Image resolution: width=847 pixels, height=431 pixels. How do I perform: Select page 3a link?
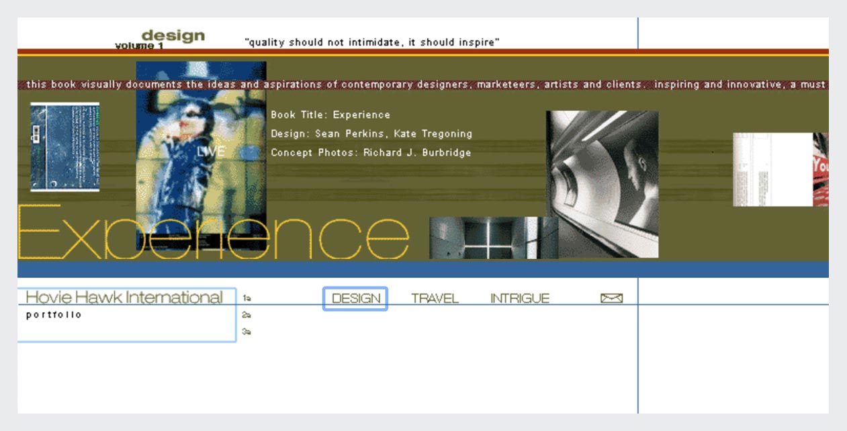[247, 332]
